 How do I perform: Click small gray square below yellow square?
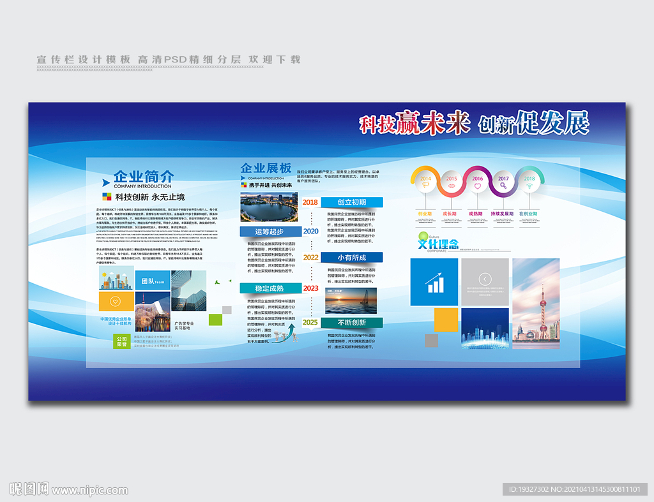431,341
